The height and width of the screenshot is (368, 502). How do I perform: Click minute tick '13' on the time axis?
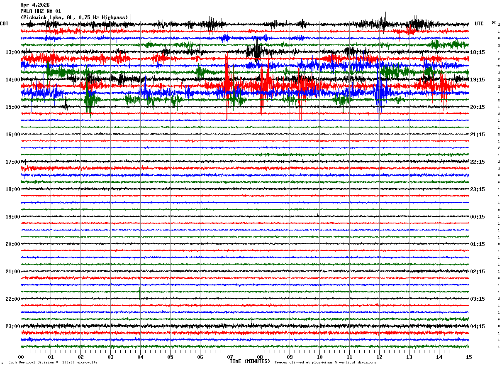409,357
